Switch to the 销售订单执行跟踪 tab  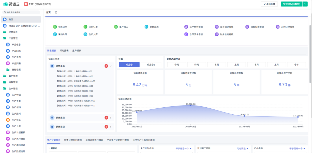coord(73,140)
